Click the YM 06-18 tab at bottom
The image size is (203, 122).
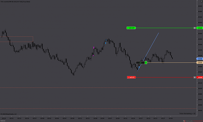point(3,121)
